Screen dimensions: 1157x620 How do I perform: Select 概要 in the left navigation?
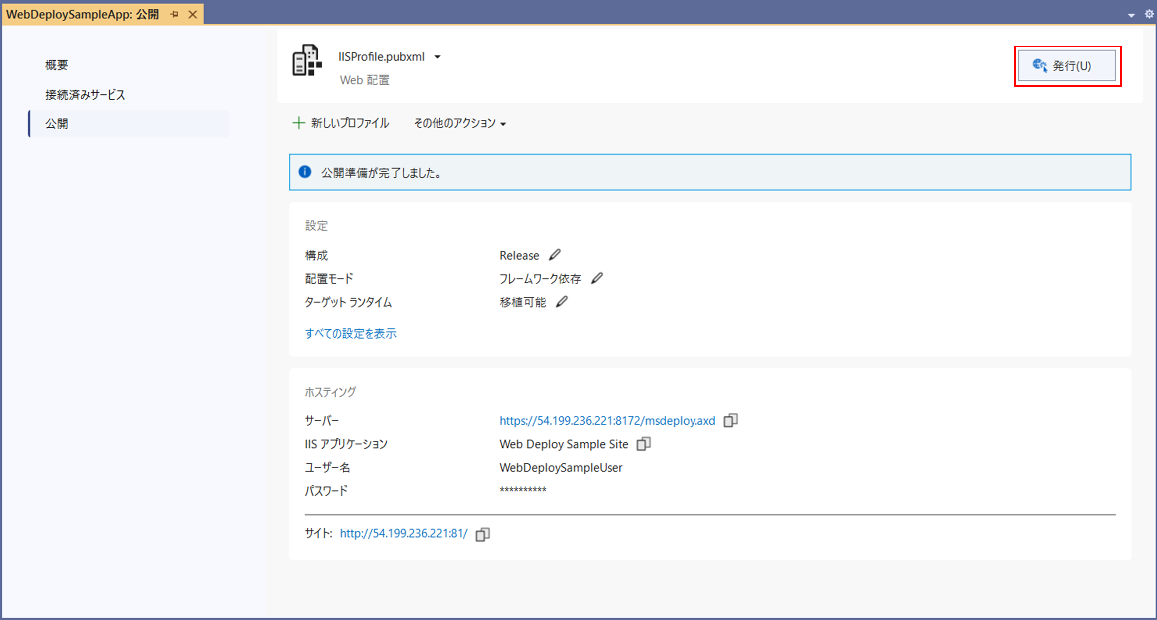(57, 65)
